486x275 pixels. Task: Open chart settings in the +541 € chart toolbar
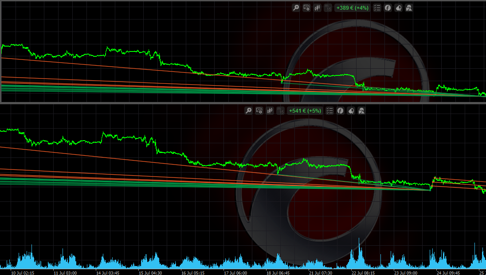[259, 111]
